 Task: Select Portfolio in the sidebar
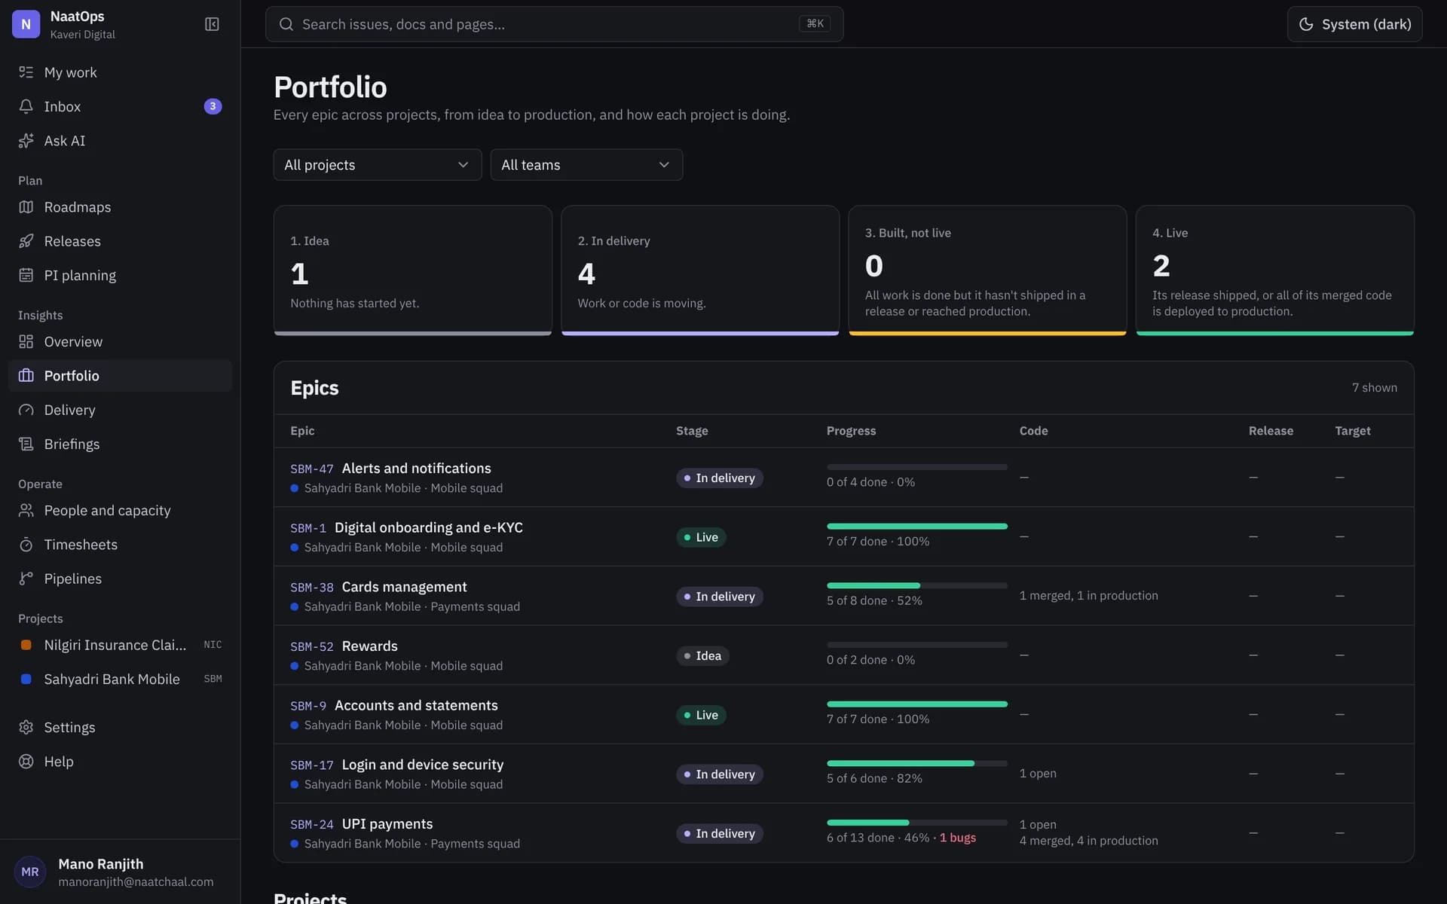click(x=120, y=376)
